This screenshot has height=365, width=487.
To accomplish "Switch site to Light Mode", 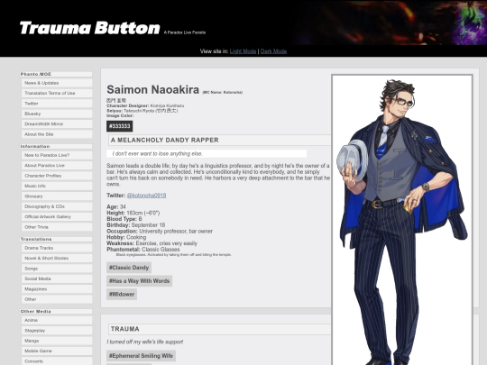I will 243,51.
